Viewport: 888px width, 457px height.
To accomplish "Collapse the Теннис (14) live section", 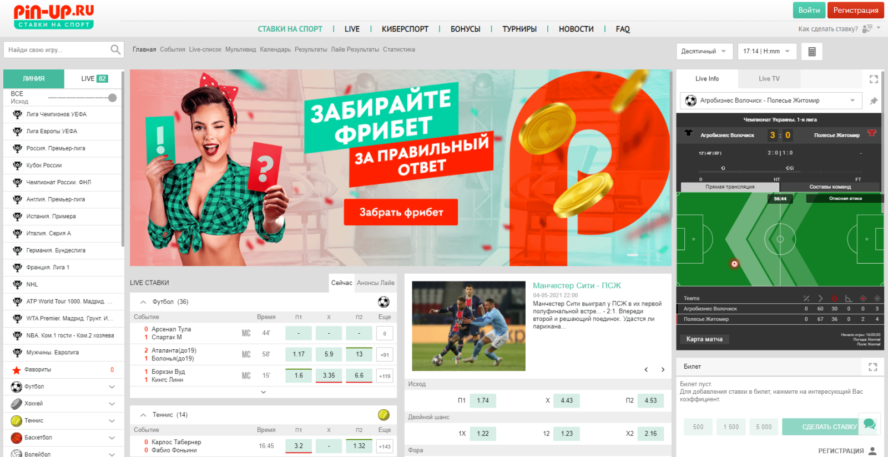I will point(143,415).
